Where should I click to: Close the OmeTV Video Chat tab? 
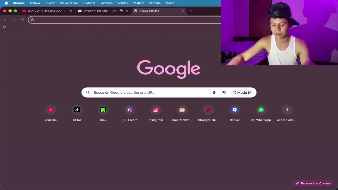point(127,11)
